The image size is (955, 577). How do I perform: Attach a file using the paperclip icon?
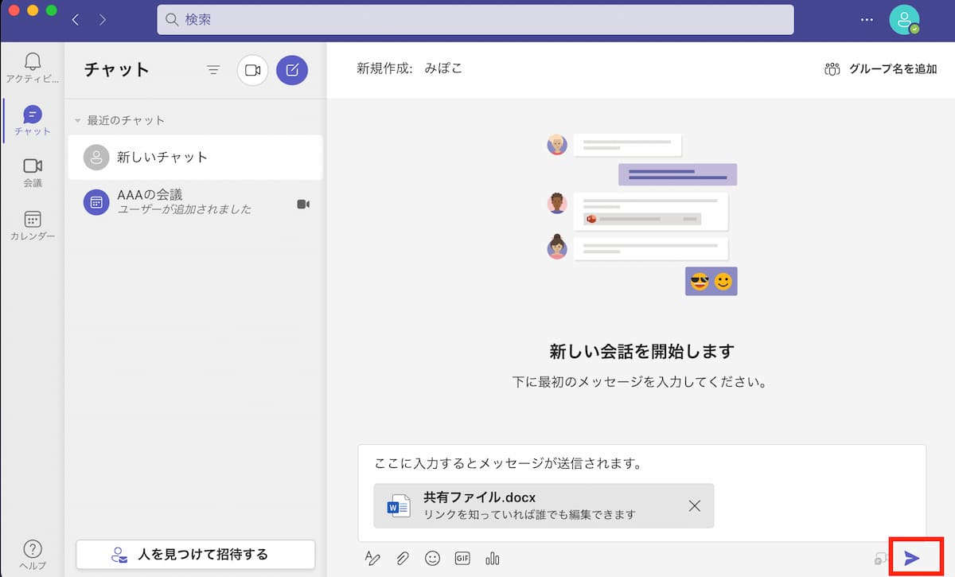pyautogui.click(x=402, y=559)
